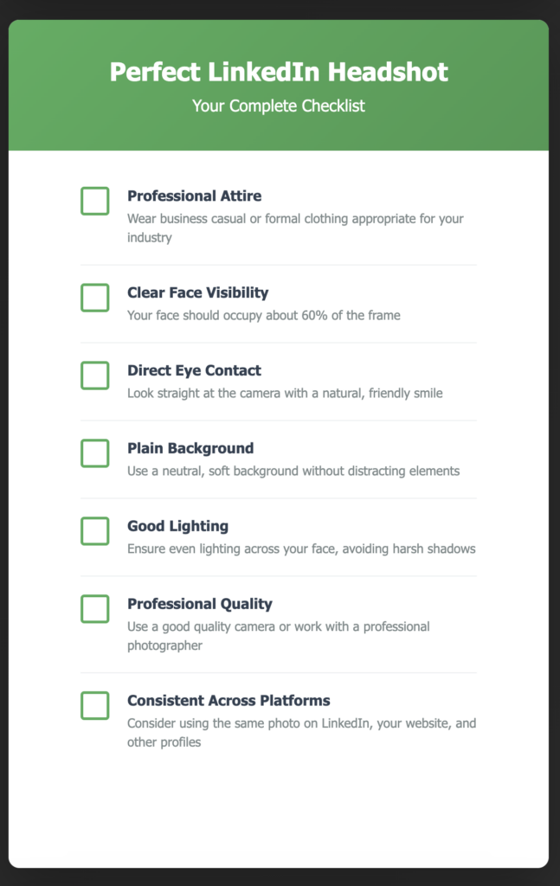The image size is (560, 886).
Task: Click the Plain Background heading
Action: click(x=190, y=448)
